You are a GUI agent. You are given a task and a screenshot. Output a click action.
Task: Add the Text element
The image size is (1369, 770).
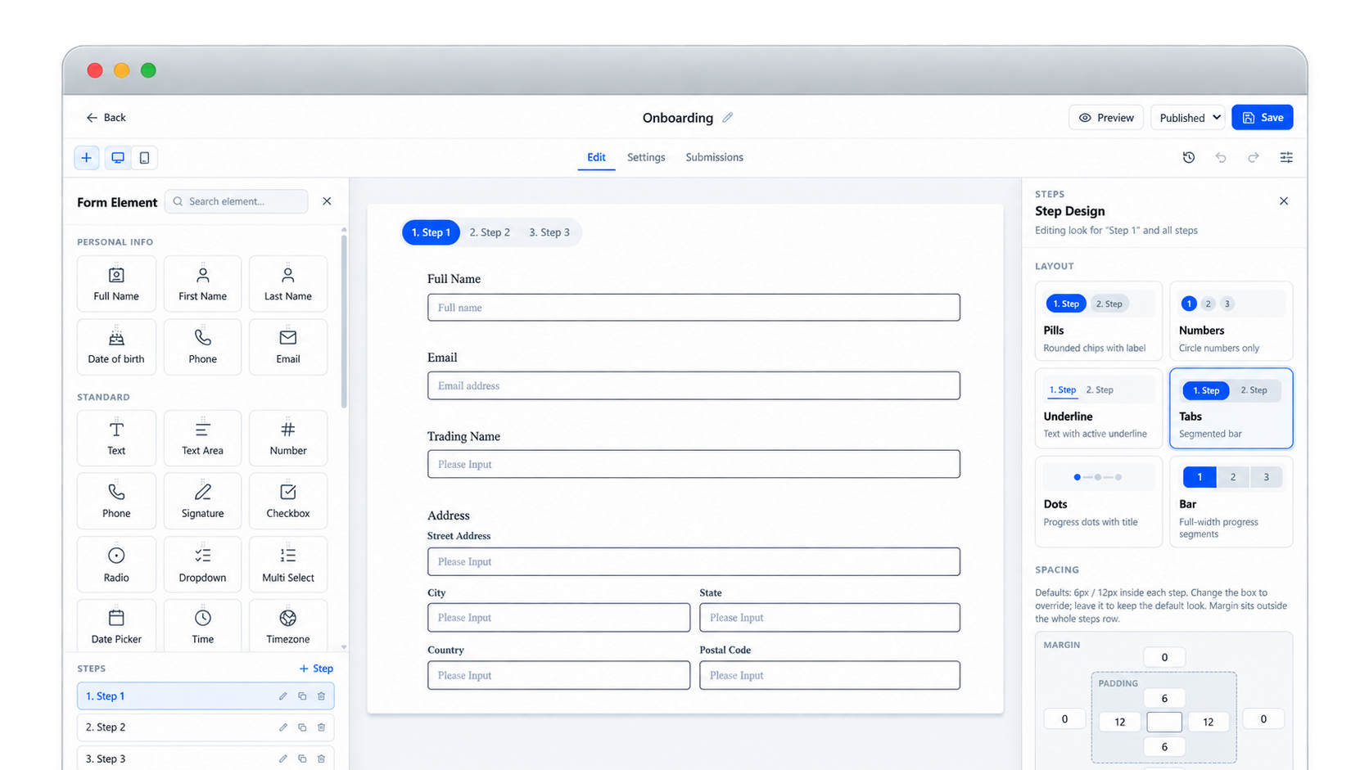coord(116,438)
